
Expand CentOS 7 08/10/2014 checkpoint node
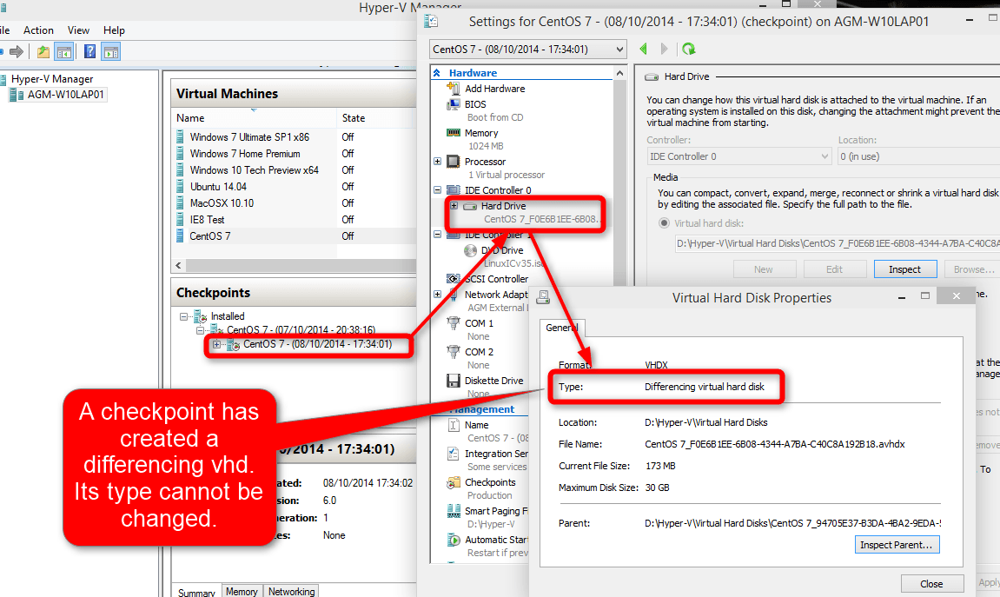(216, 344)
